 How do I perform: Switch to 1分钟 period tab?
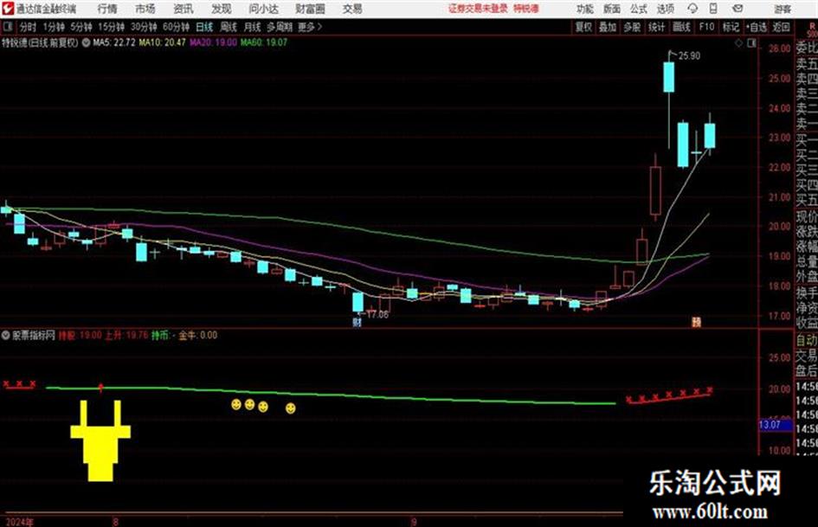point(54,27)
